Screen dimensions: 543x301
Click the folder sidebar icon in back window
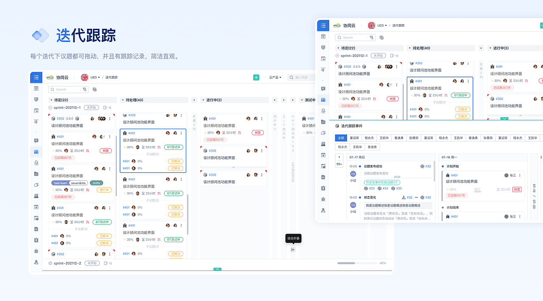click(36, 174)
